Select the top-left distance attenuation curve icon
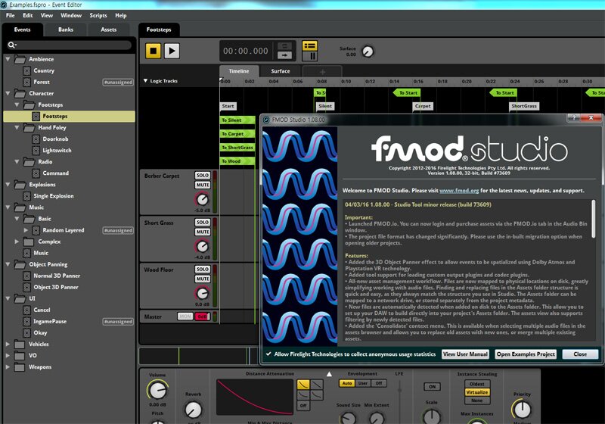Screen dimensions: 605x424 [303, 384]
